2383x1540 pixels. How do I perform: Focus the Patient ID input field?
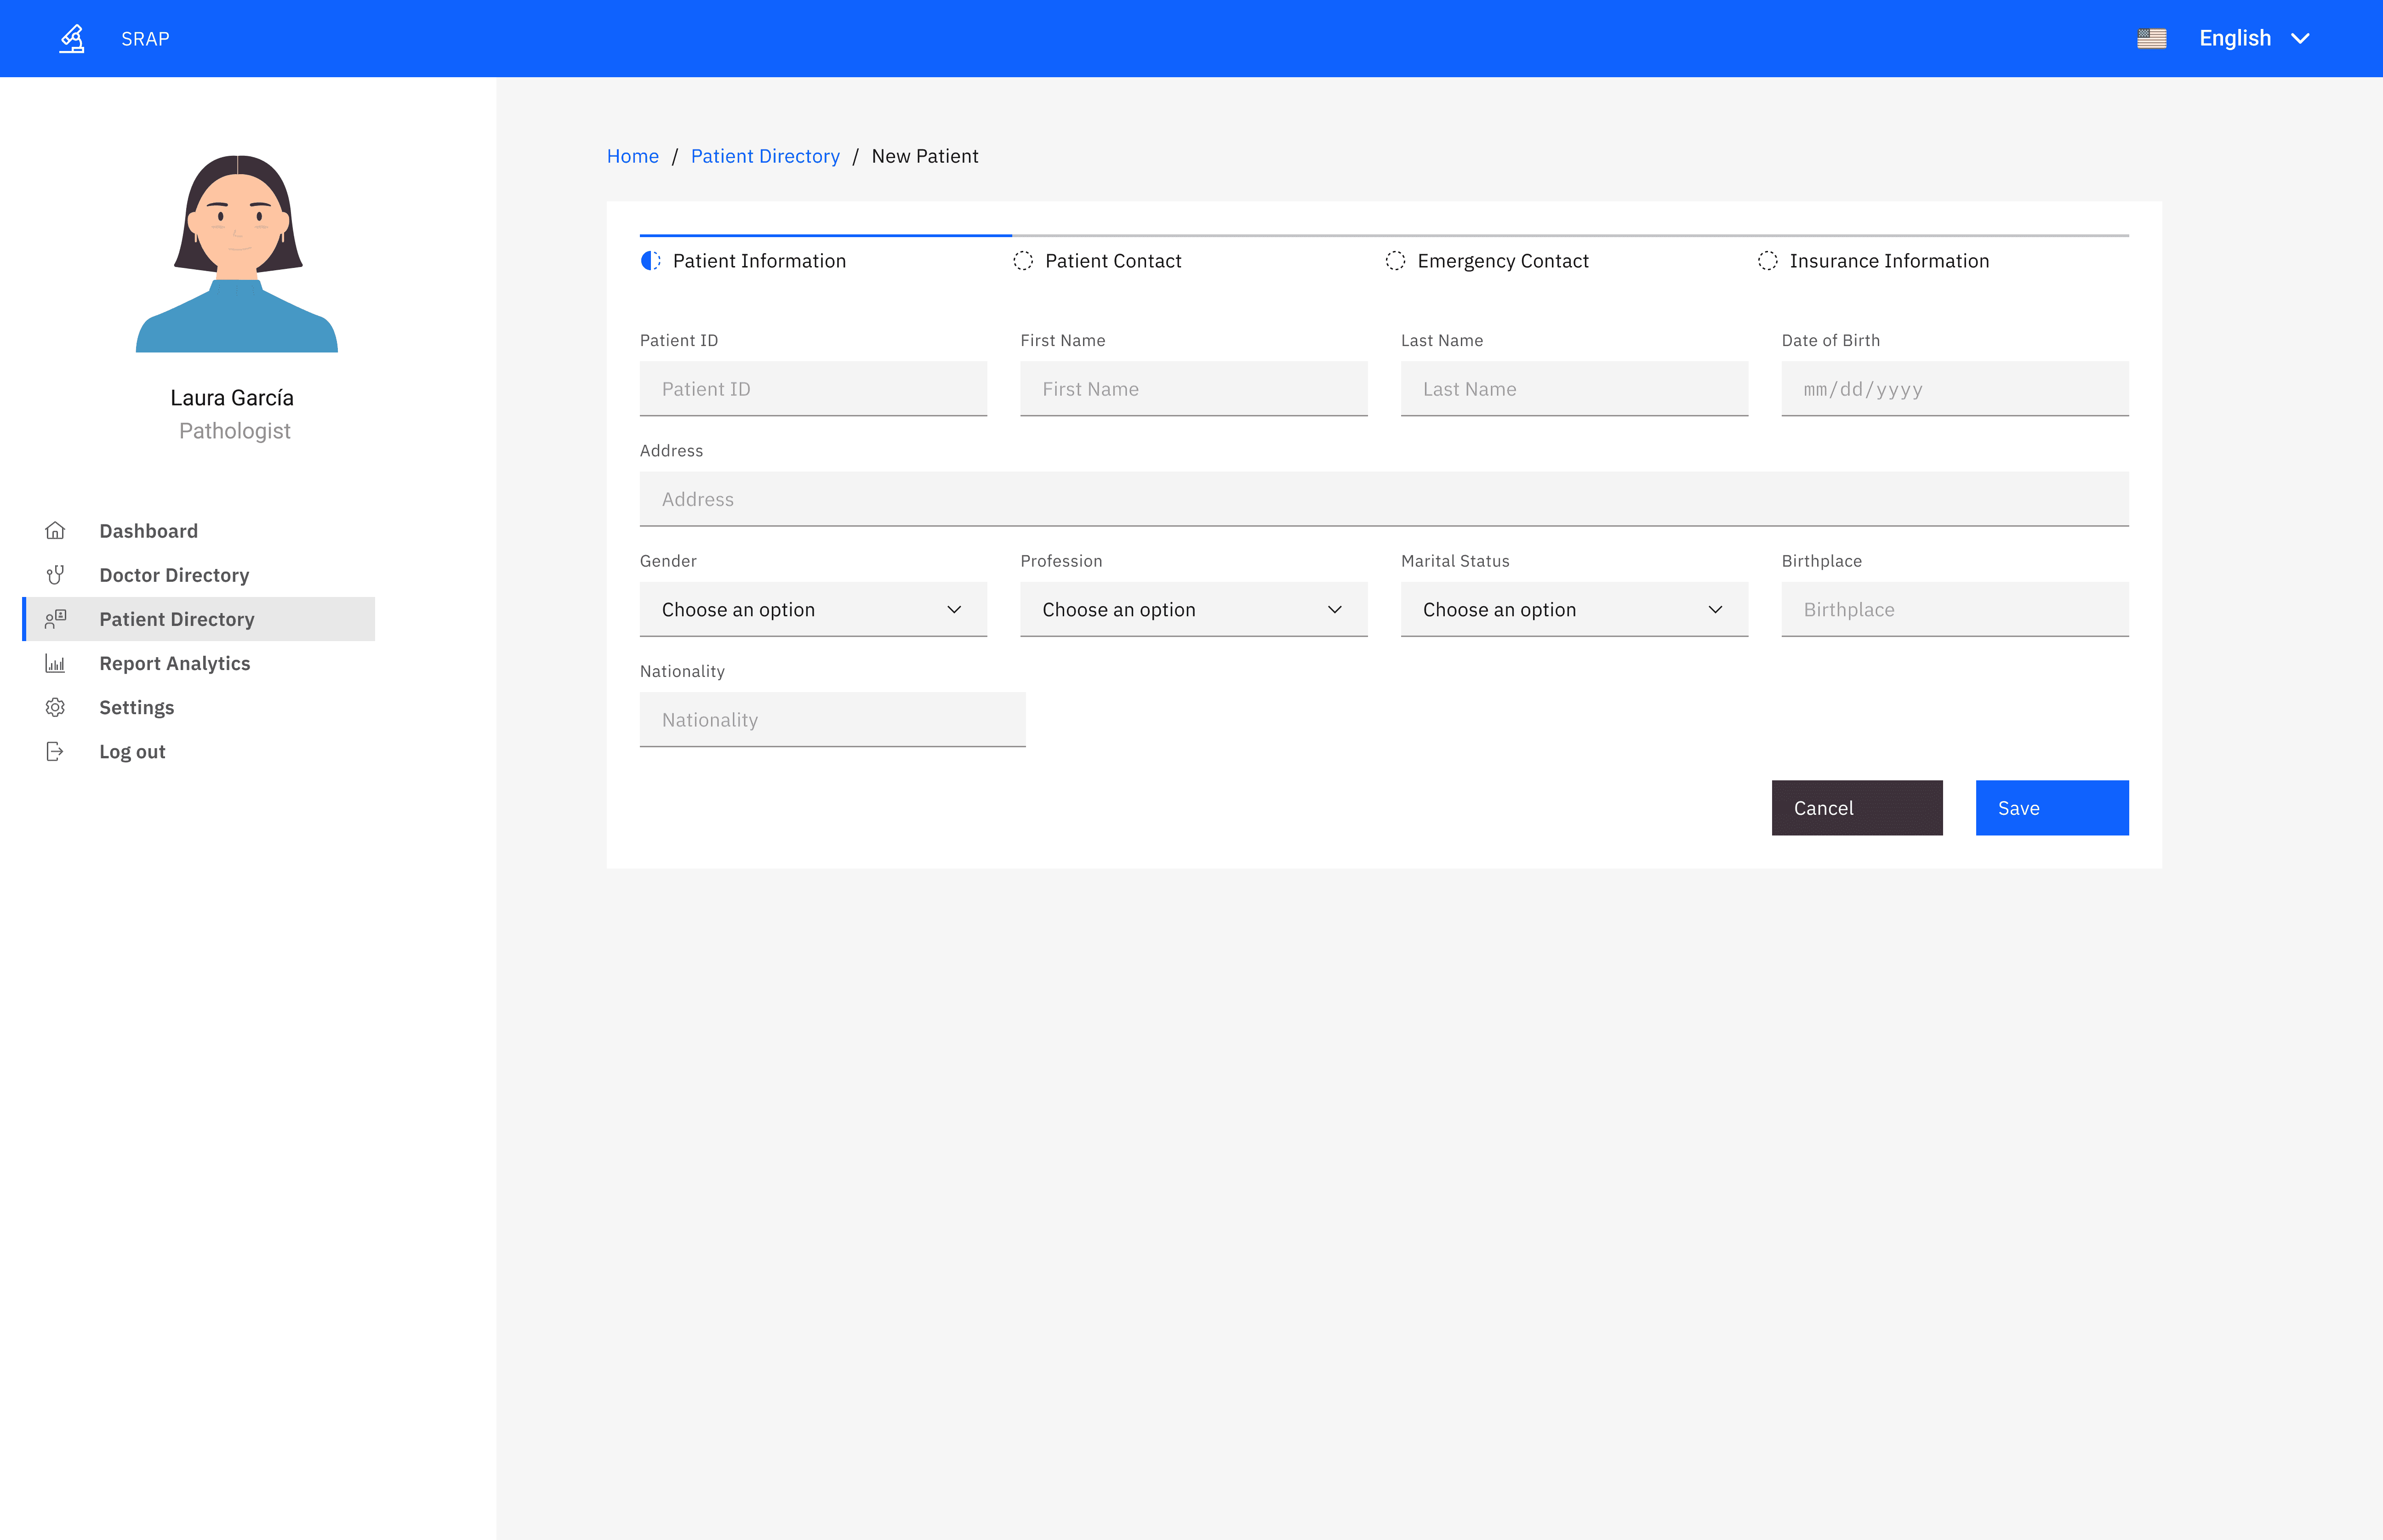[813, 389]
